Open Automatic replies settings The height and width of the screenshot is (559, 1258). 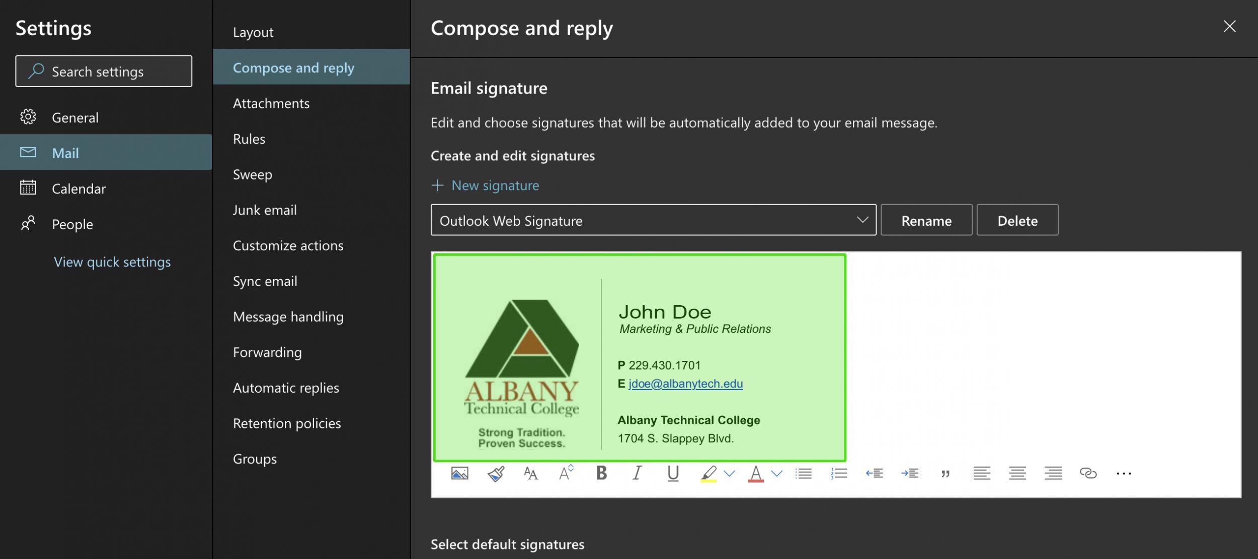[x=311, y=388]
